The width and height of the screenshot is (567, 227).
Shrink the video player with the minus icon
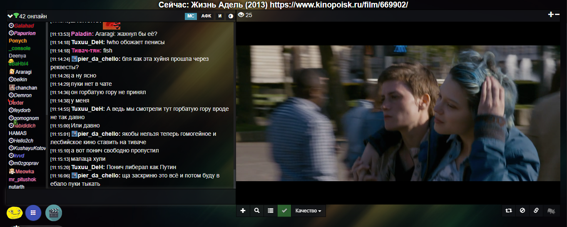[x=557, y=14]
